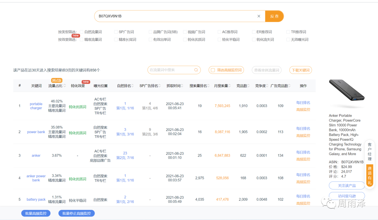Sort by 流量占比 column arrows
378x220 pixels.
click(x=65, y=86)
